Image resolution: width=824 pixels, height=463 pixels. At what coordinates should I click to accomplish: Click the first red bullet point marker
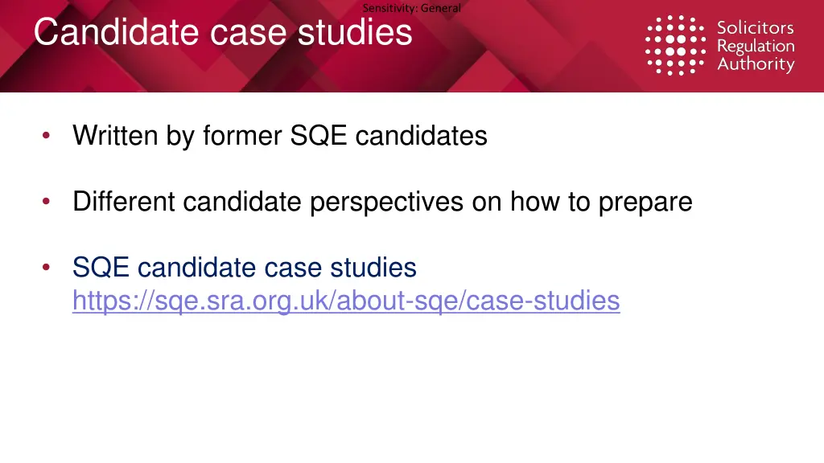pyautogui.click(x=46, y=135)
